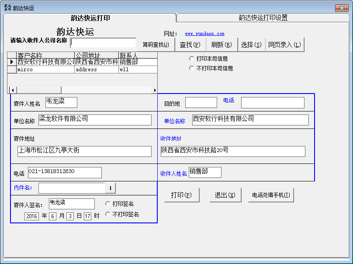This screenshot has height=264, width=353.
Task: Click the 刷新(R) button
Action: click(x=221, y=45)
